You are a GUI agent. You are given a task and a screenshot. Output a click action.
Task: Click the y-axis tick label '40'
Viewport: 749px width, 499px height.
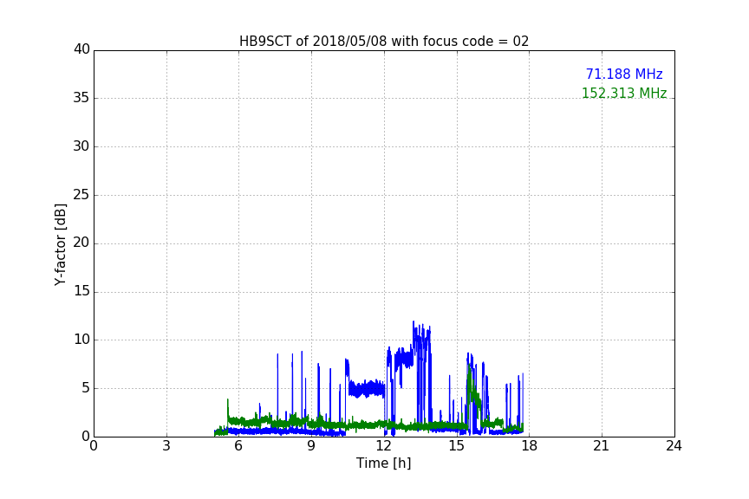point(81,49)
